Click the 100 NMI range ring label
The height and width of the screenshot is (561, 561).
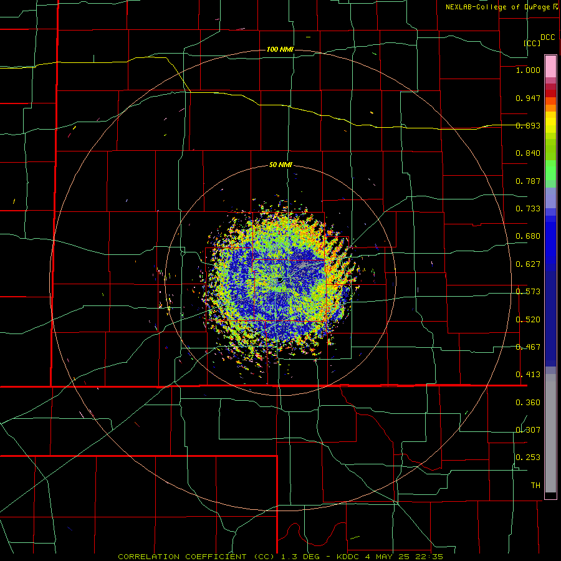280,49
